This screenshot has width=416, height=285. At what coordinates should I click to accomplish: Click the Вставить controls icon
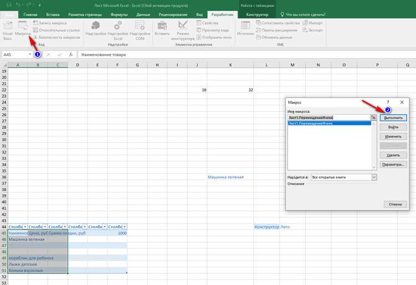pyautogui.click(x=162, y=26)
